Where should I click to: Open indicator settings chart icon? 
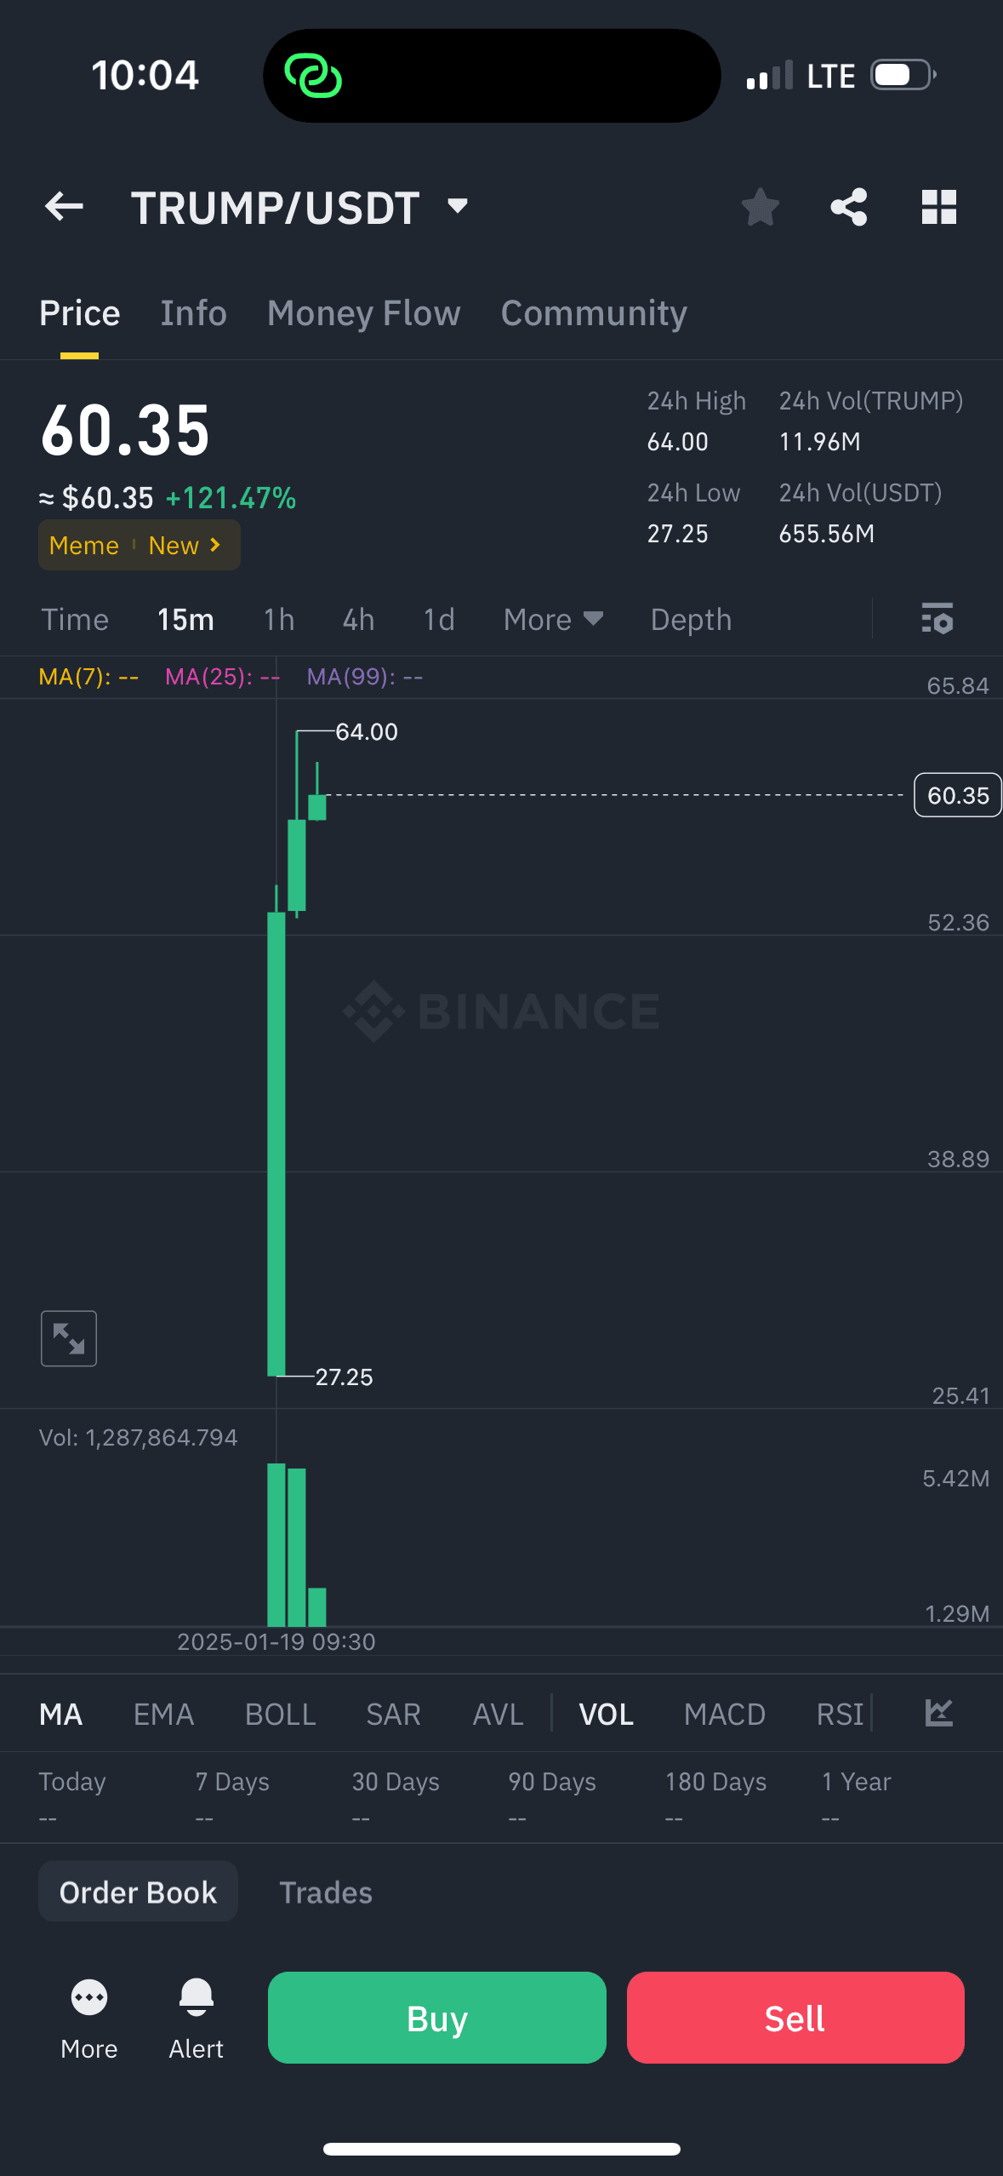tap(938, 1713)
